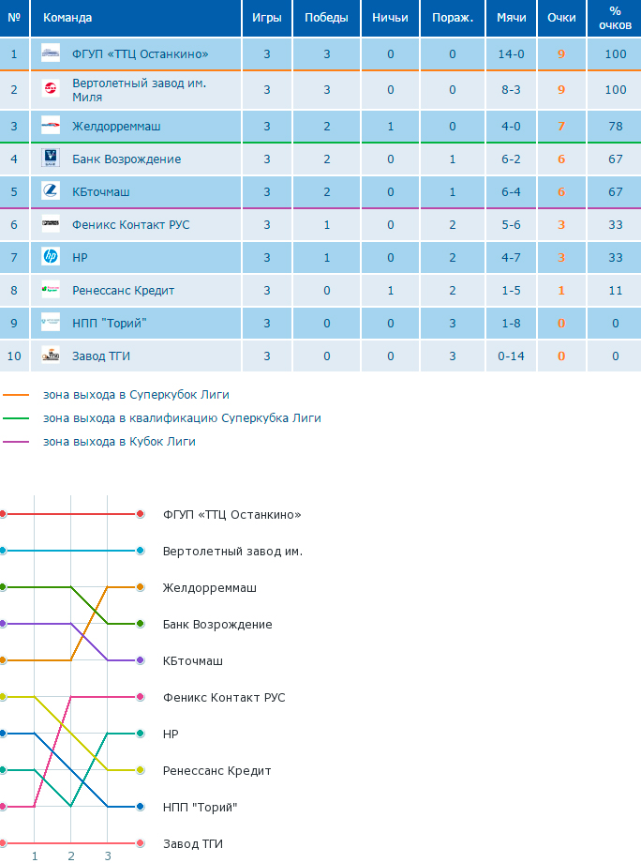Click the Завод ТГИ team logo
641x863 pixels.
[51, 355]
